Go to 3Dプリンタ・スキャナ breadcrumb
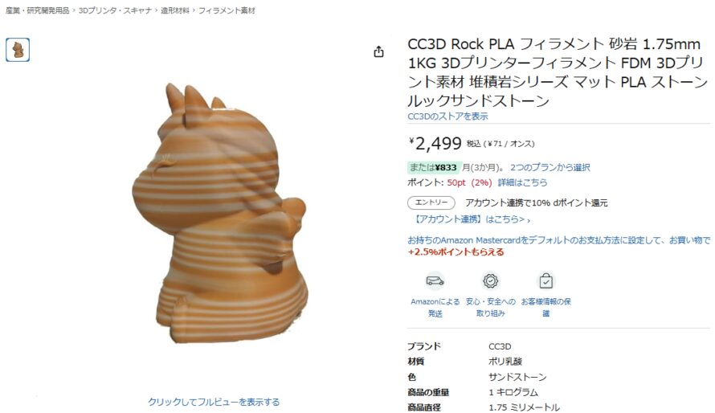This screenshot has width=715, height=413. [x=115, y=10]
